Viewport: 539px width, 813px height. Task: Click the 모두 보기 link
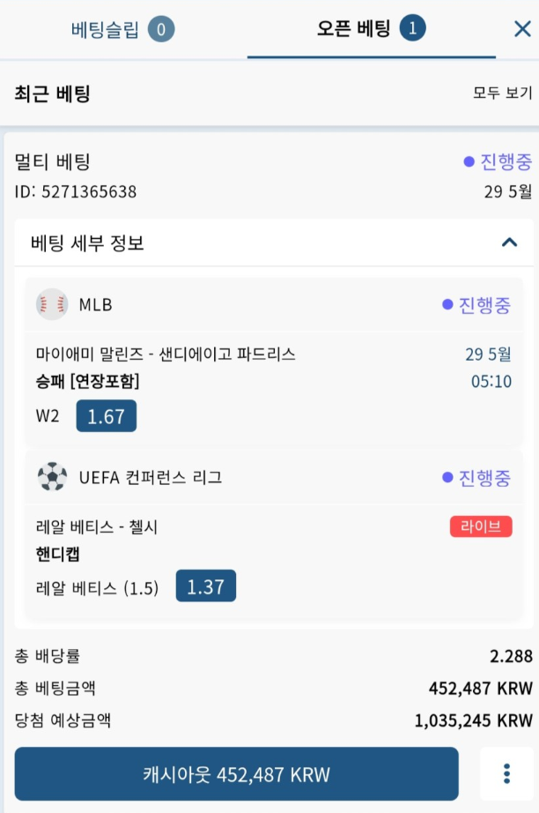[x=502, y=93]
